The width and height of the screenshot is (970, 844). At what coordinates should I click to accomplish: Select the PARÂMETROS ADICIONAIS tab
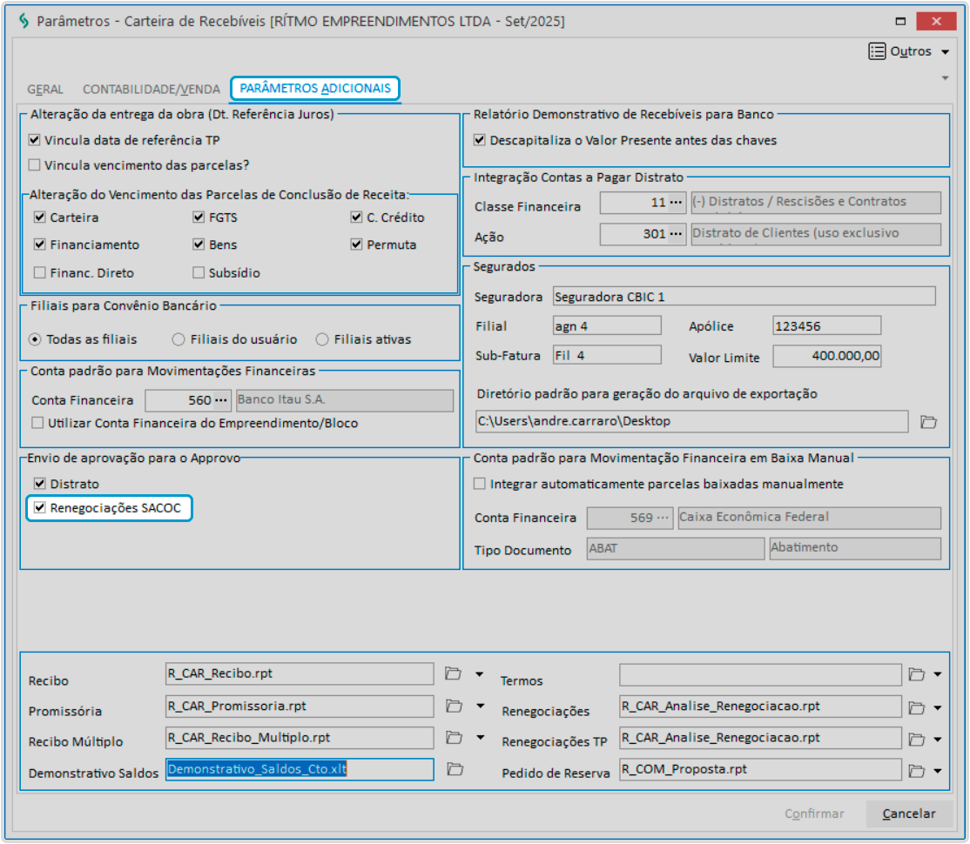coord(315,89)
